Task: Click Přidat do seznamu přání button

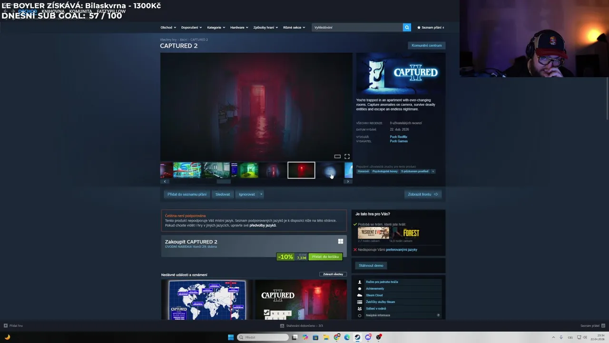Action: click(187, 194)
